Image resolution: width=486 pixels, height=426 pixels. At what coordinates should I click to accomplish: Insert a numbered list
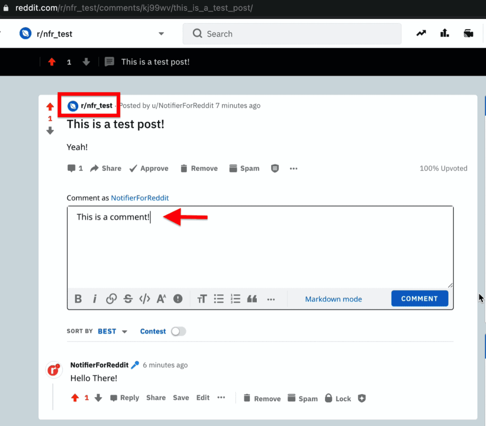235,299
